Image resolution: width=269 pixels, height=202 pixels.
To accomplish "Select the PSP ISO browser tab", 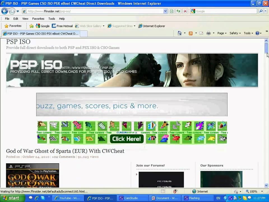I will [41, 34].
